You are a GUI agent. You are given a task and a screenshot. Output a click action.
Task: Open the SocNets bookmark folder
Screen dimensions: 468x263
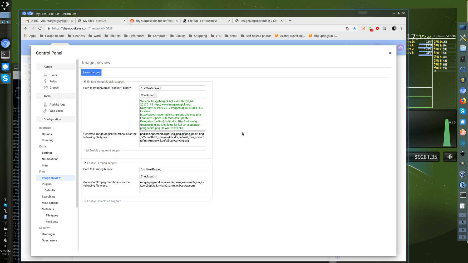coord(112,36)
